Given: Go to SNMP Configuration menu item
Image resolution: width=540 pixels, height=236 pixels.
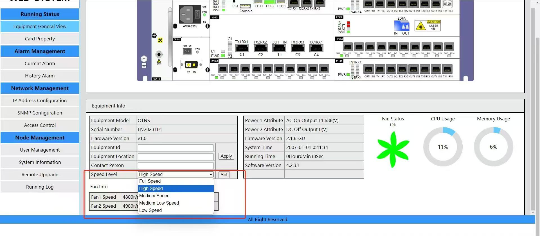Looking at the screenshot, I should [40, 113].
